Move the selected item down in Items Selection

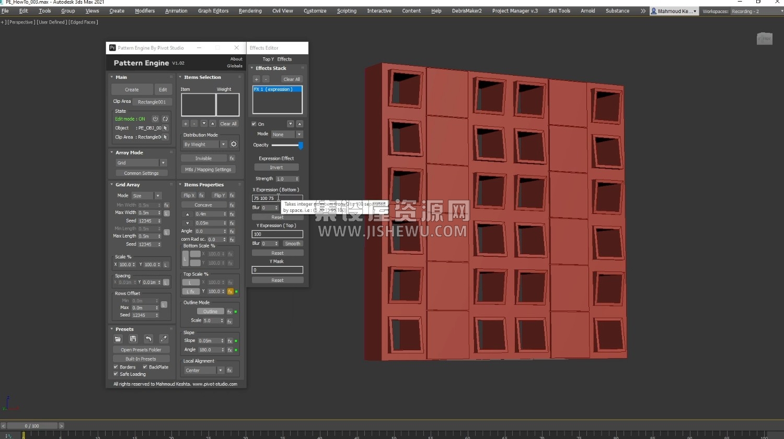click(204, 124)
